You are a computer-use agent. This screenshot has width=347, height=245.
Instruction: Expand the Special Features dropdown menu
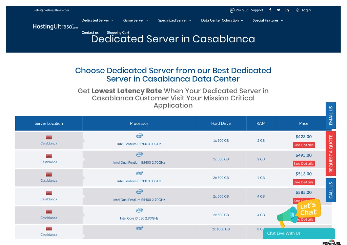[x=268, y=20]
